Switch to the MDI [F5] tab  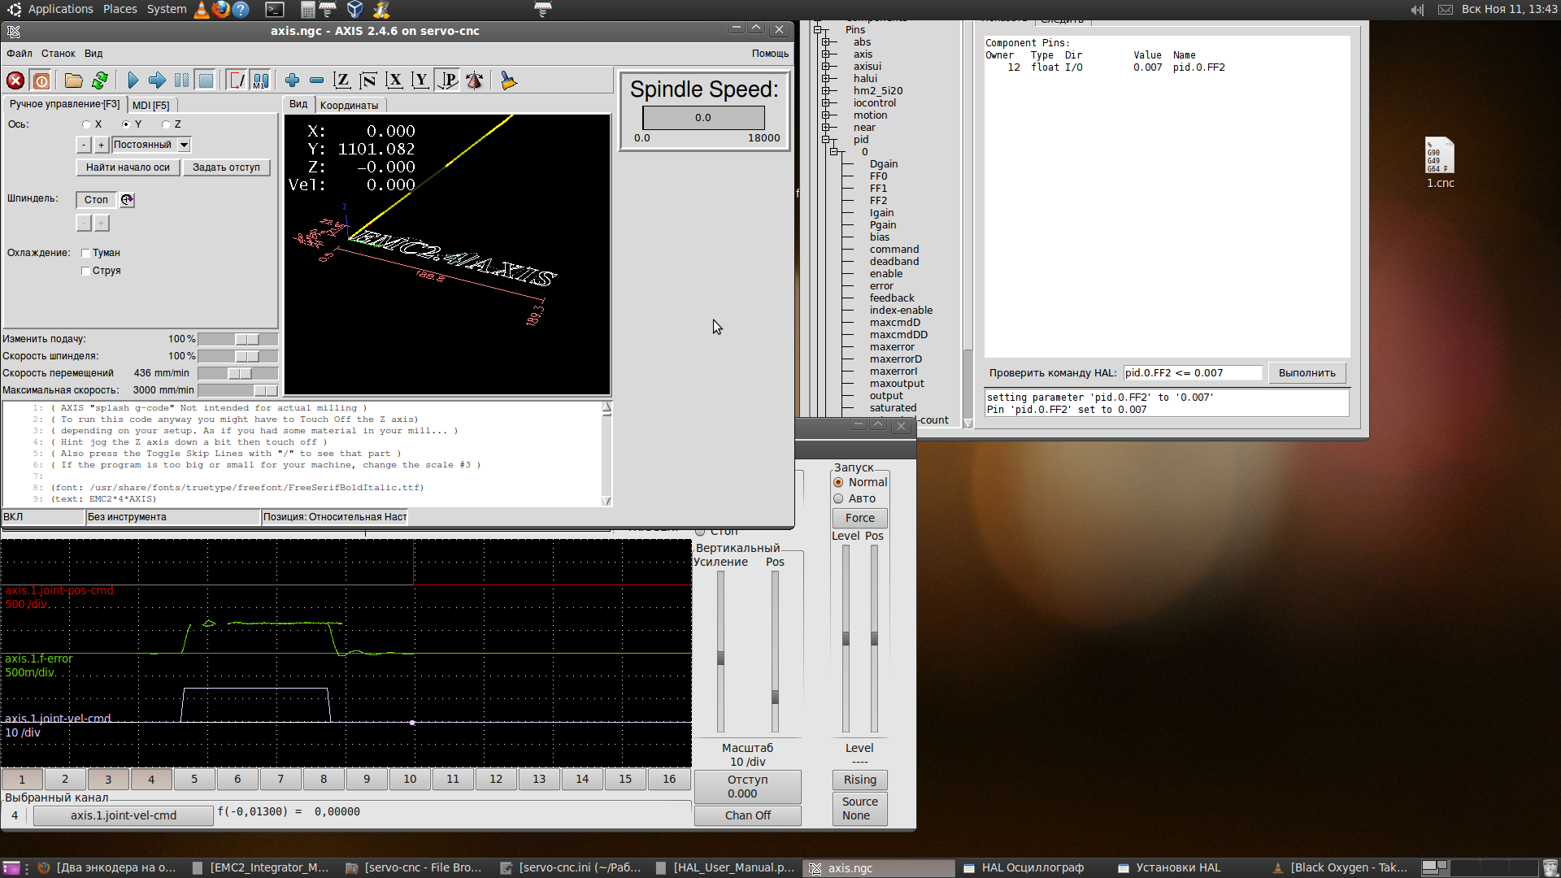click(151, 106)
